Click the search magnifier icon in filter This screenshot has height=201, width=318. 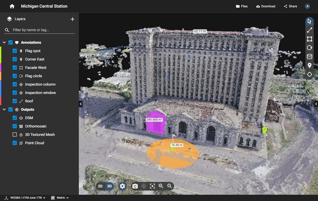[7, 30]
